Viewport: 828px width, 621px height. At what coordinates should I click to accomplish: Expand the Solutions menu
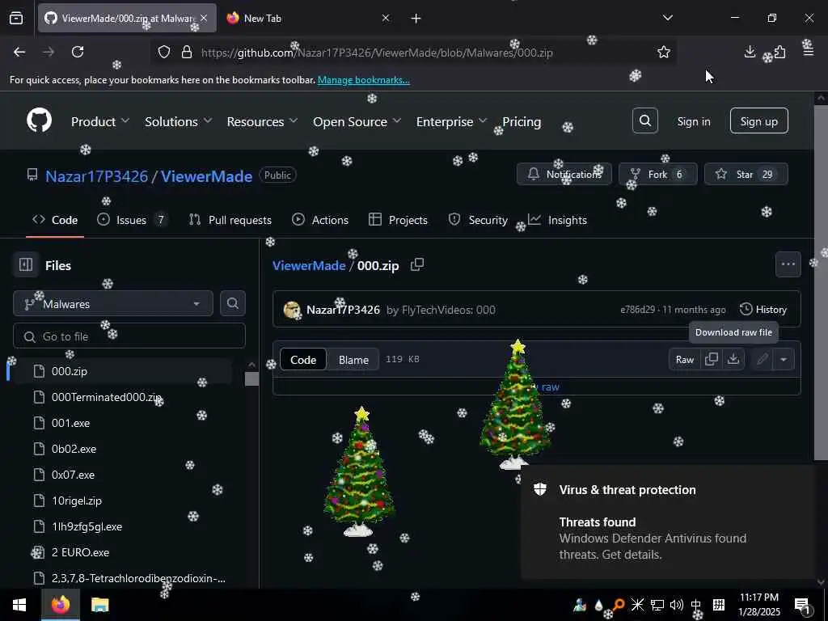179,121
